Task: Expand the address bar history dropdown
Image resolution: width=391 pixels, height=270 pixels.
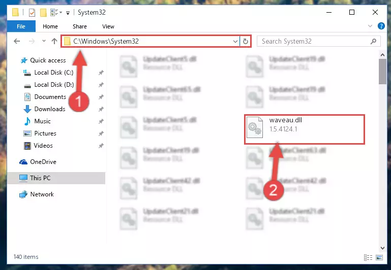Action: point(235,41)
